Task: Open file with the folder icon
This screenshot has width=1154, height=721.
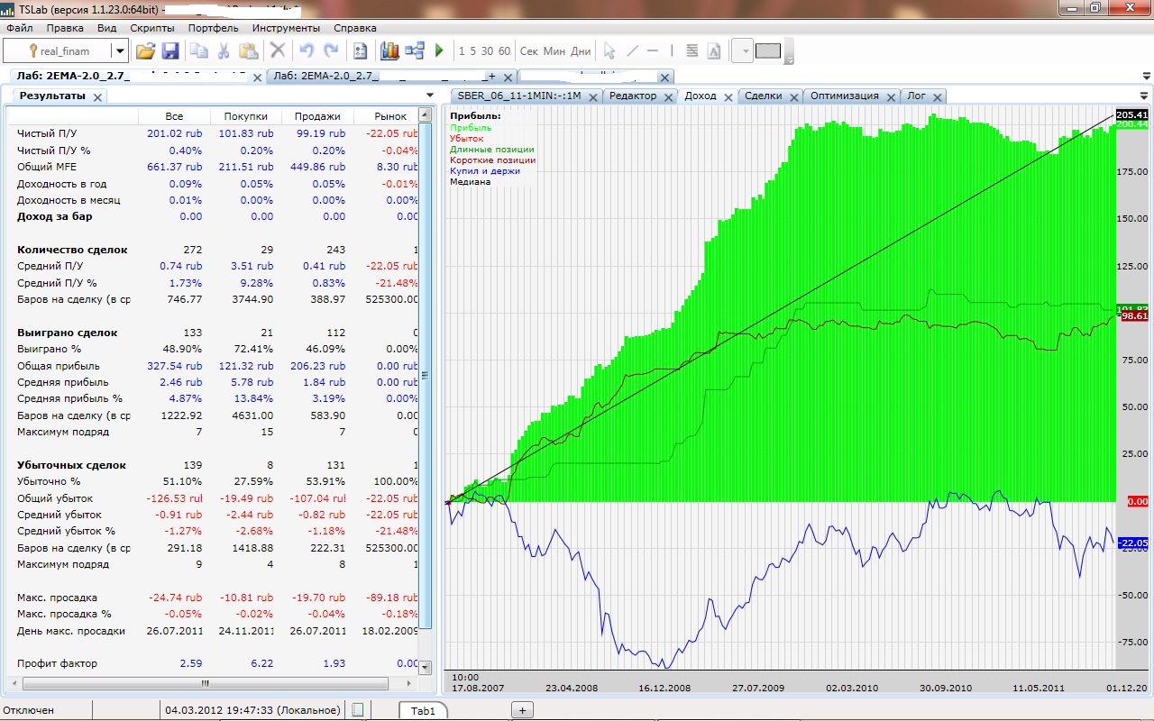Action: point(145,51)
